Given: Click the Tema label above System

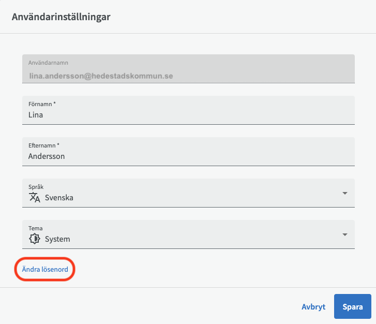Looking at the screenshot, I should tap(35, 228).
